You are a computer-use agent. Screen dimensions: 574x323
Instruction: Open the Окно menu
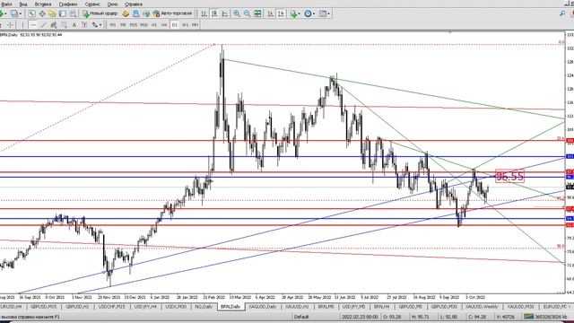coord(112,4)
